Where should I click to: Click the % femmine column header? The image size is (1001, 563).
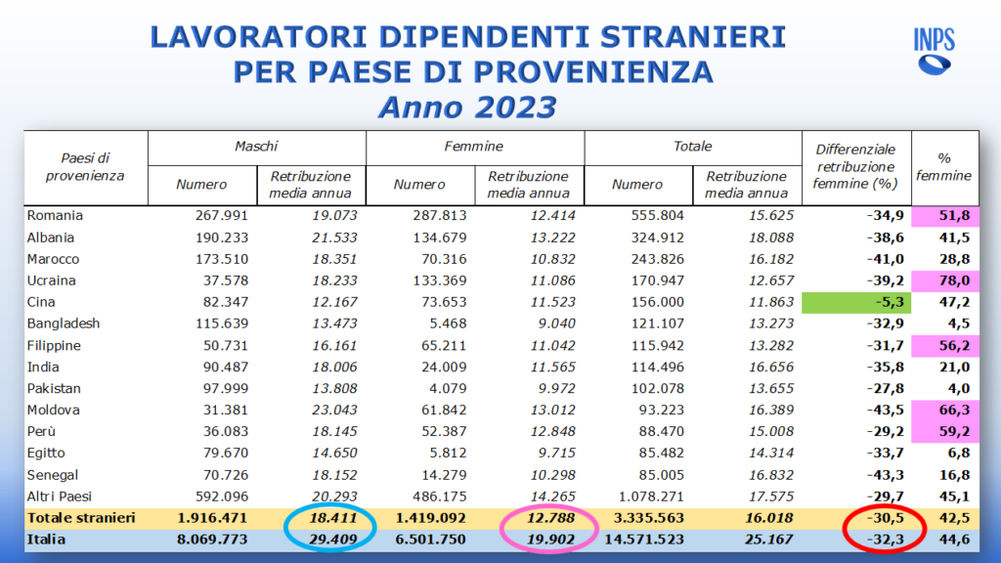[945, 166]
